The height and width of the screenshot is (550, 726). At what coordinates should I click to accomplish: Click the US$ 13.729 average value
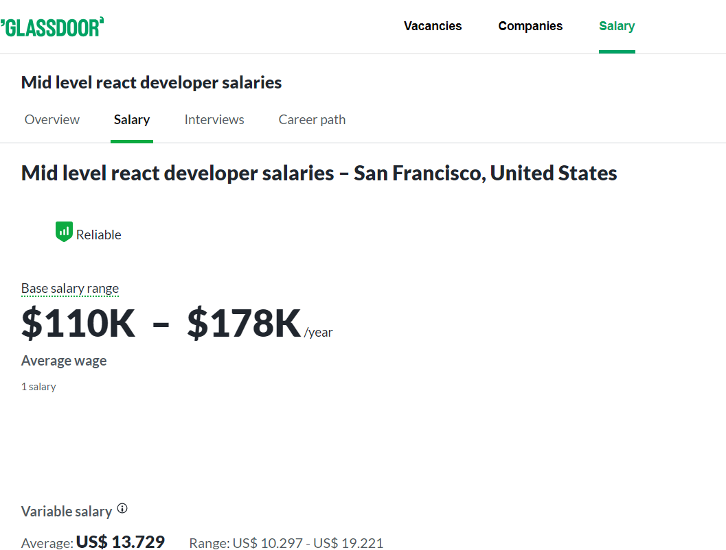click(120, 542)
